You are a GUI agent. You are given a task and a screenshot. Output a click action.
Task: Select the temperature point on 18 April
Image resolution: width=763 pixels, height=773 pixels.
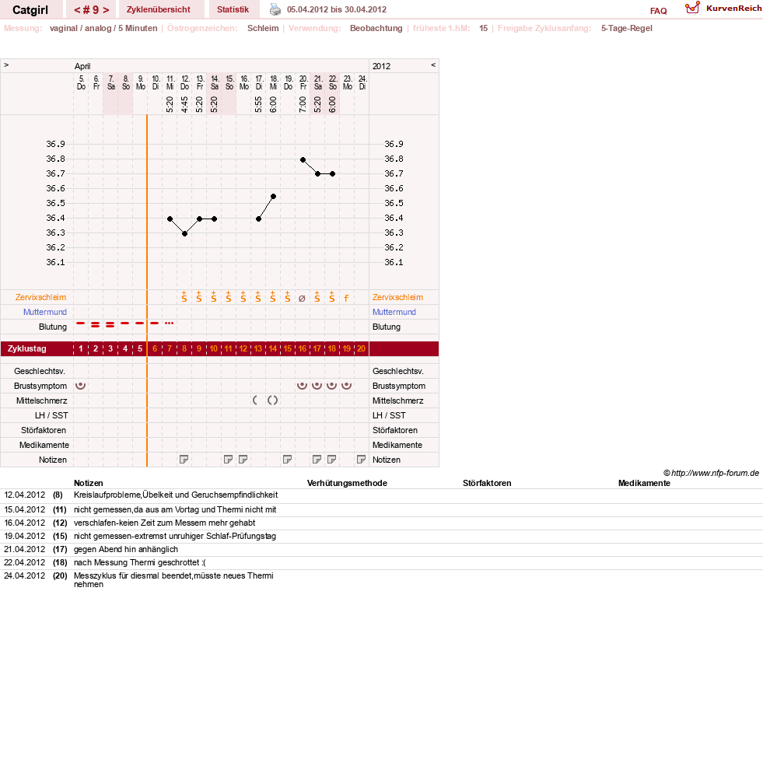273,196
